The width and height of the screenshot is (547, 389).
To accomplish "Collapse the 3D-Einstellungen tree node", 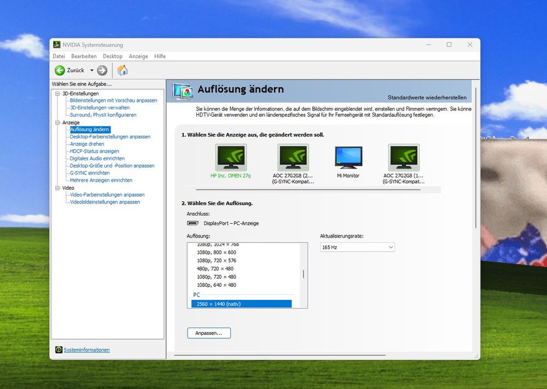I will (57, 94).
